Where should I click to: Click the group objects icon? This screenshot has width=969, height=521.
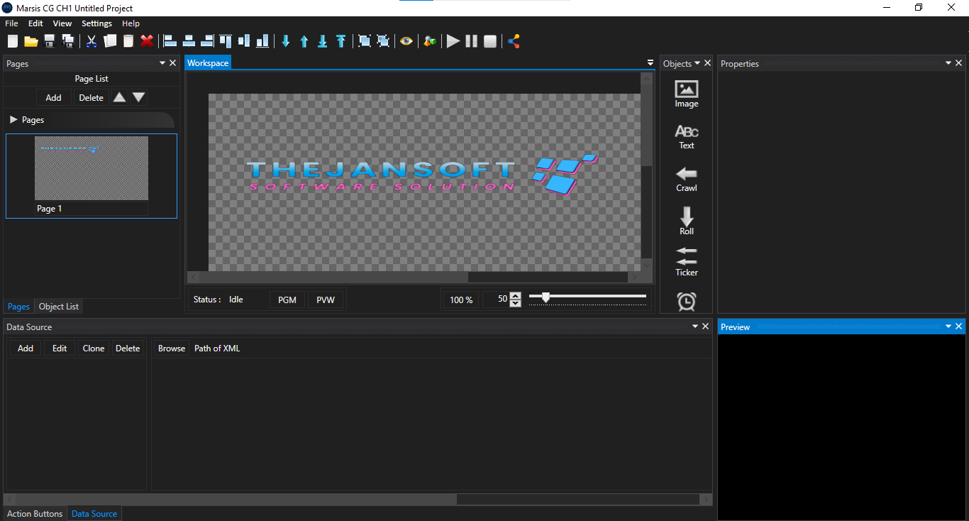click(x=365, y=41)
